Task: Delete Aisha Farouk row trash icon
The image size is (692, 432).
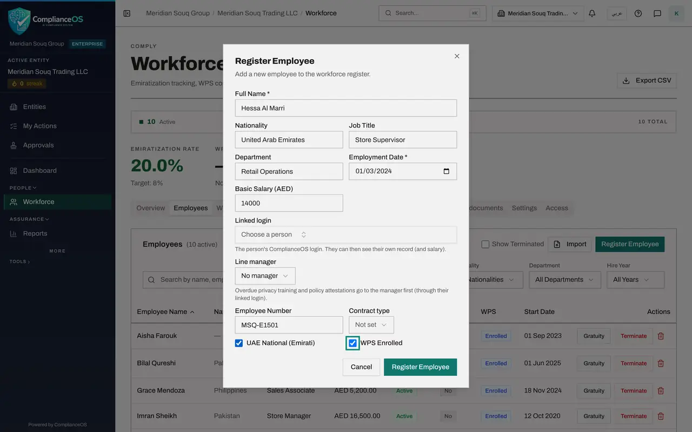Action: tap(661, 336)
